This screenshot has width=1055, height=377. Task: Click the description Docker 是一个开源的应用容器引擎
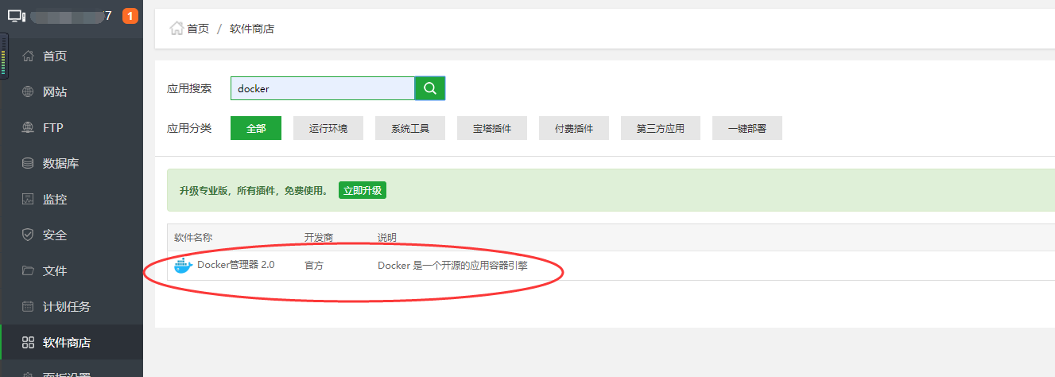452,266
